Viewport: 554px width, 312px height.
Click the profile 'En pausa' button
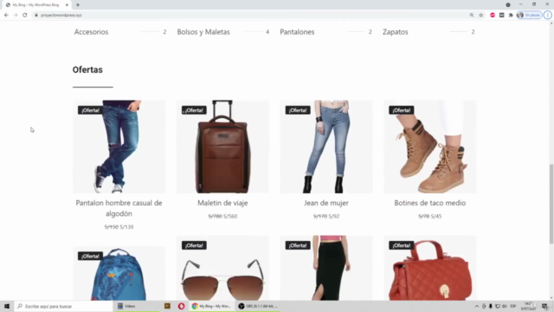[x=529, y=16]
